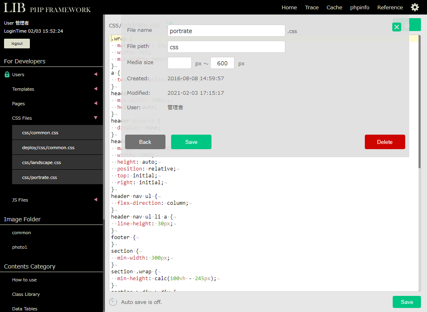
Task: Close the file properties panel
Action: tap(397, 27)
